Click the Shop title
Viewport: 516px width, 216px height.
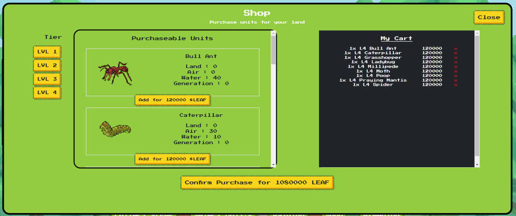click(x=257, y=13)
